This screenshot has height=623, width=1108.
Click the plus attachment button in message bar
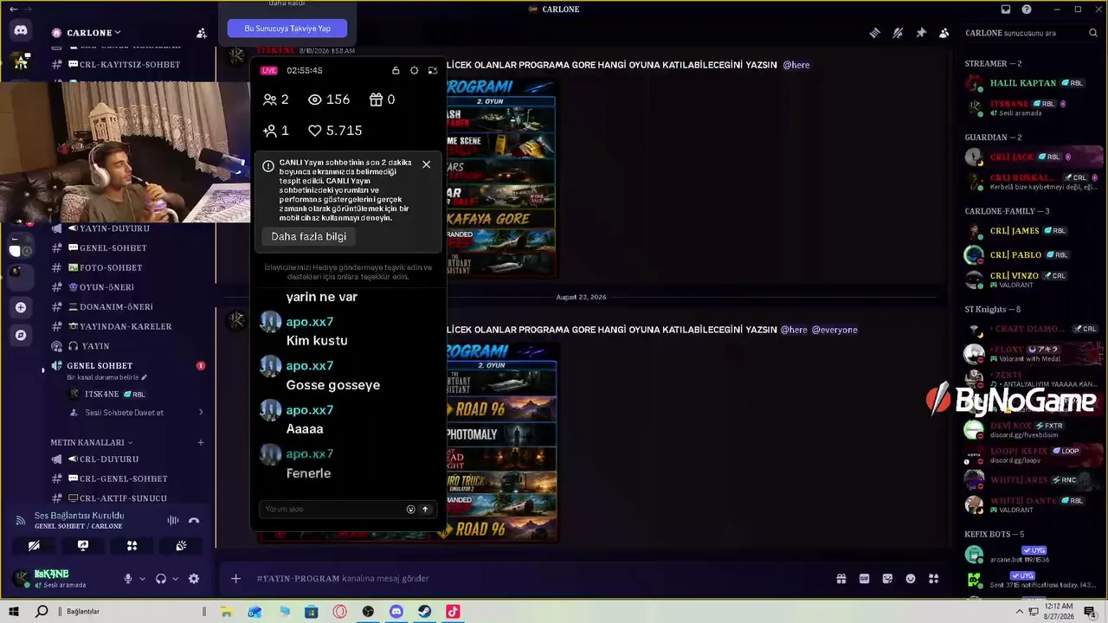[x=235, y=579]
